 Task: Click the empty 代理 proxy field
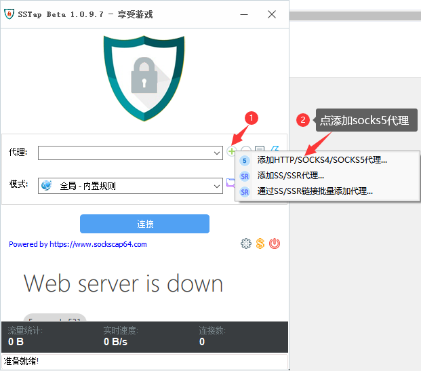pyautogui.click(x=125, y=153)
